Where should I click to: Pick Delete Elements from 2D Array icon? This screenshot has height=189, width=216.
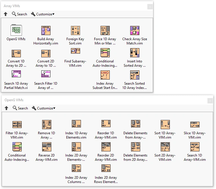tap(136, 147)
